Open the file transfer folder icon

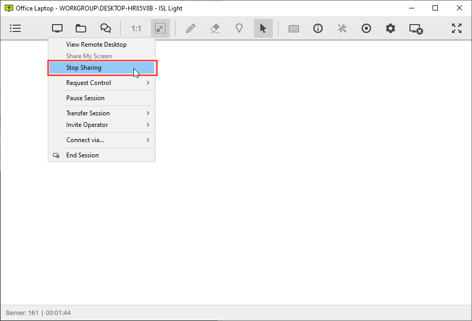[x=80, y=28]
